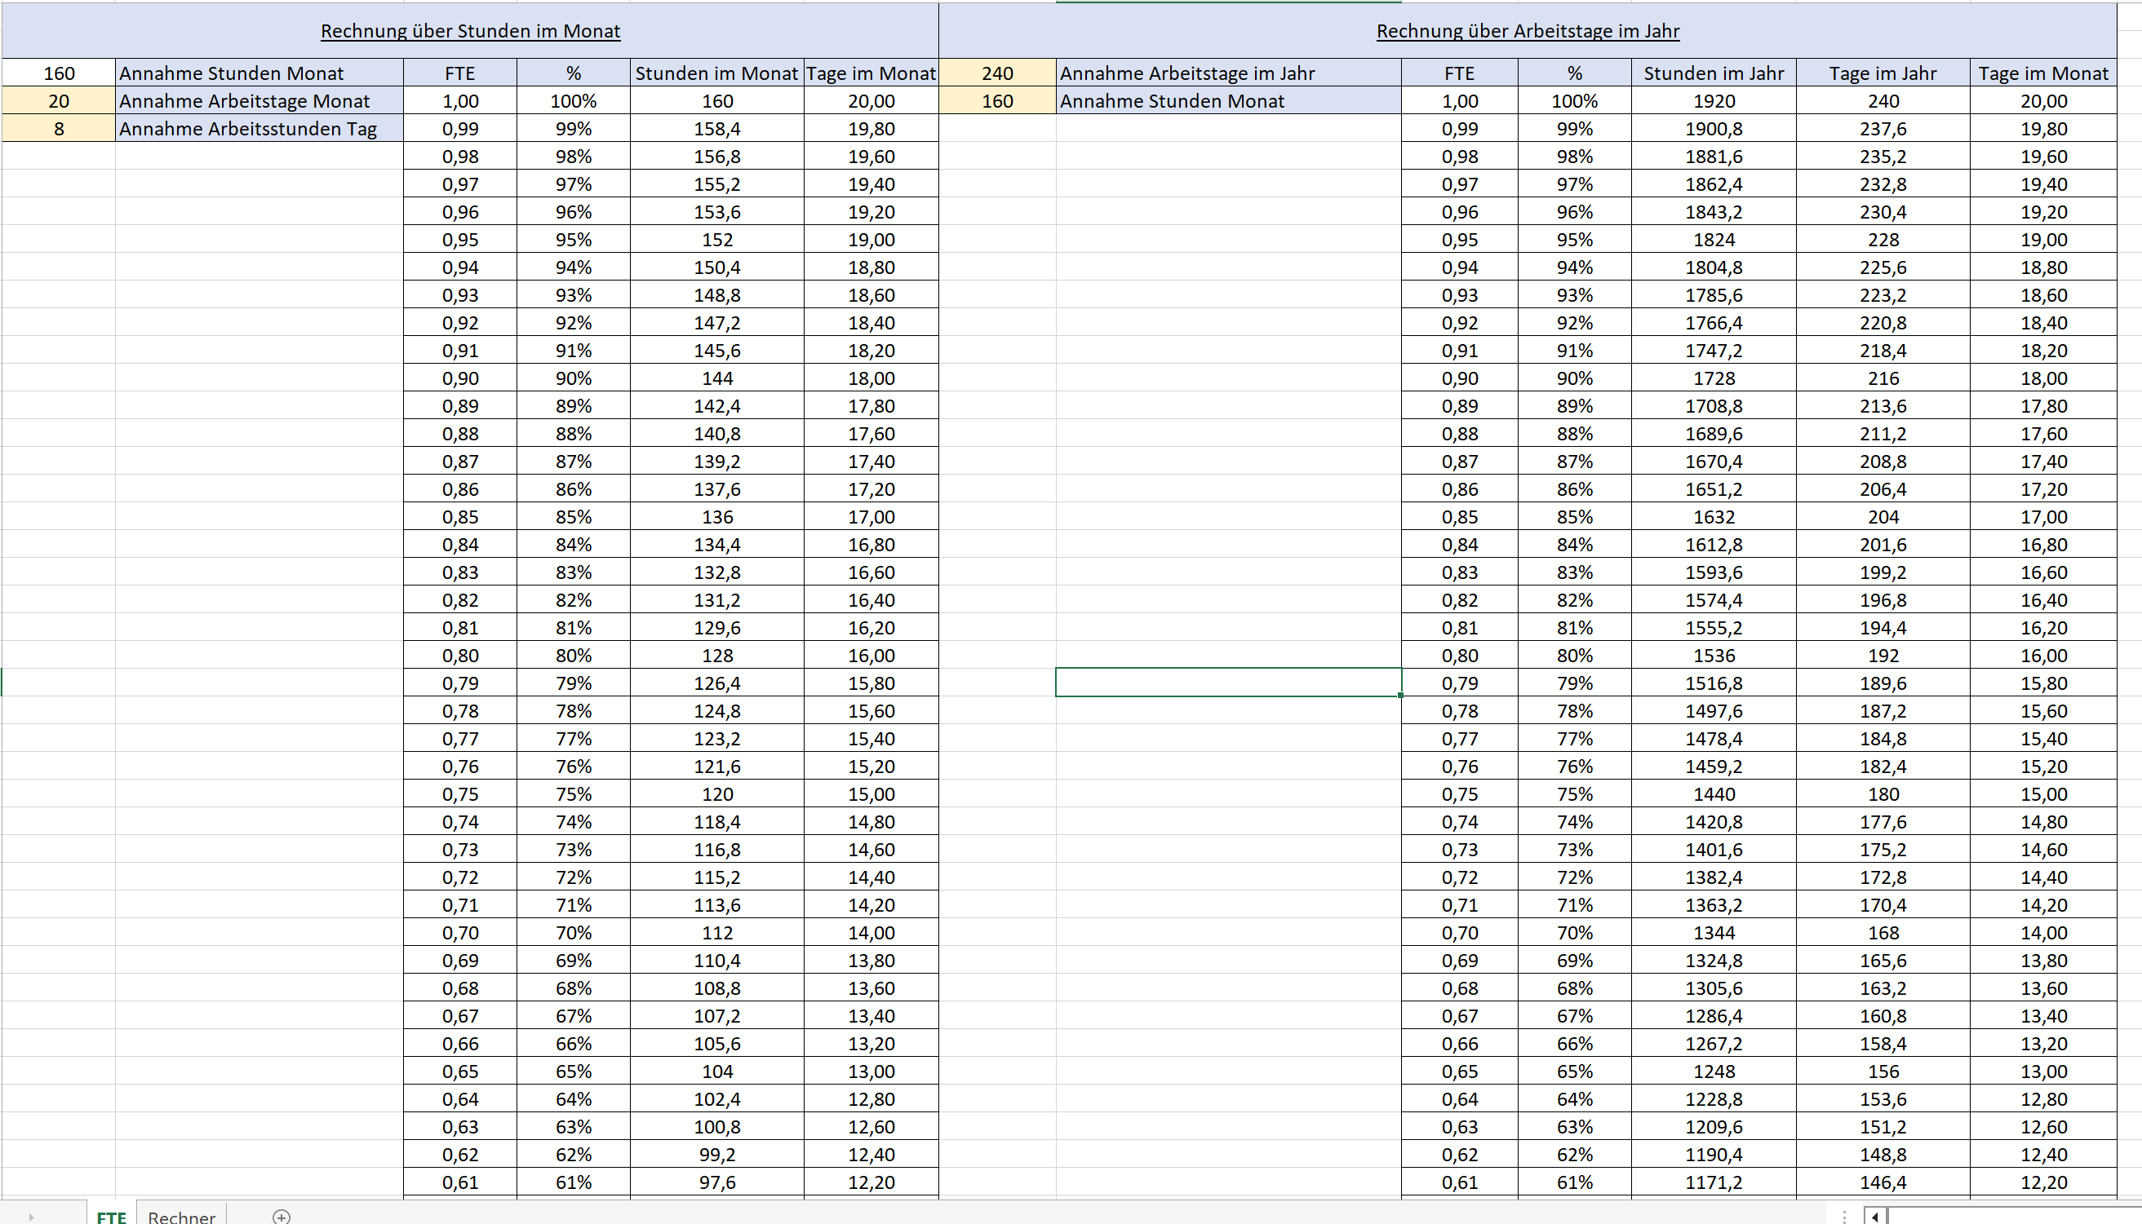Select cell 99,2 in Stunden im Monat
Viewport: 2142px width, 1224px height.
pos(716,1155)
